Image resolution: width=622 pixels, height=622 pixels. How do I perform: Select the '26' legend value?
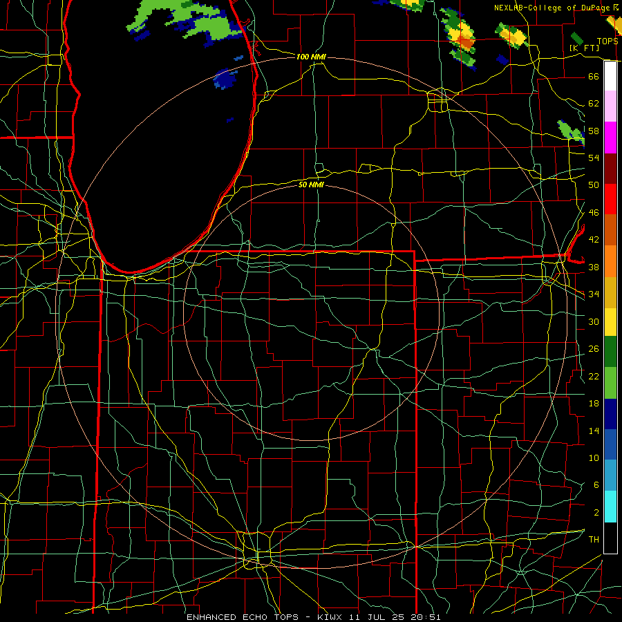pos(594,349)
